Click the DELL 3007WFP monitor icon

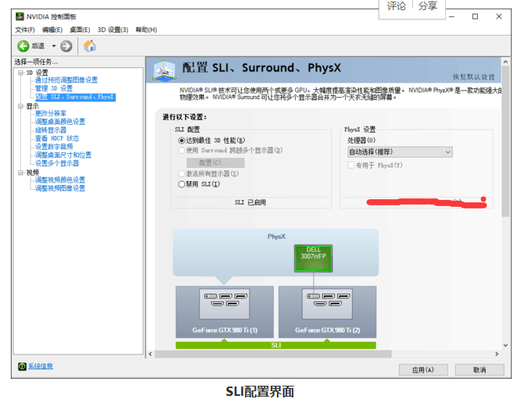pos(313,258)
